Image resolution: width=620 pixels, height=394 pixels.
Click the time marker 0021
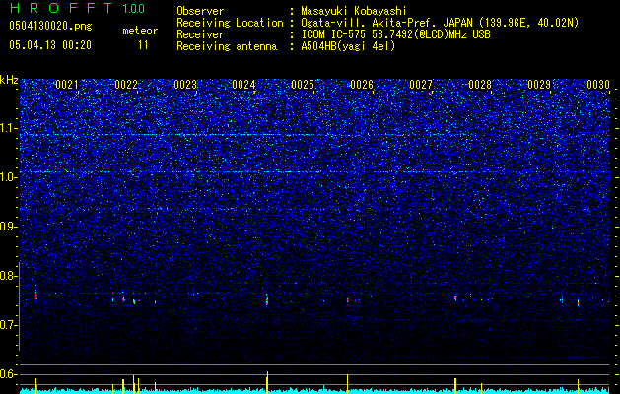point(67,85)
